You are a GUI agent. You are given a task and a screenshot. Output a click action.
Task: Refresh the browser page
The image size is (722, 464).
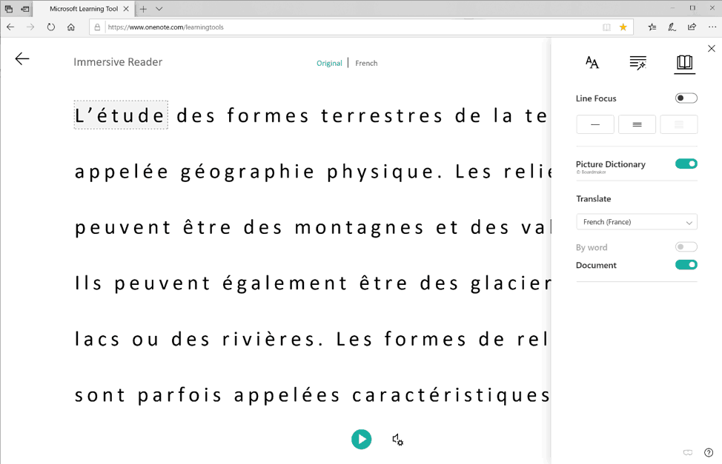pyautogui.click(x=50, y=27)
